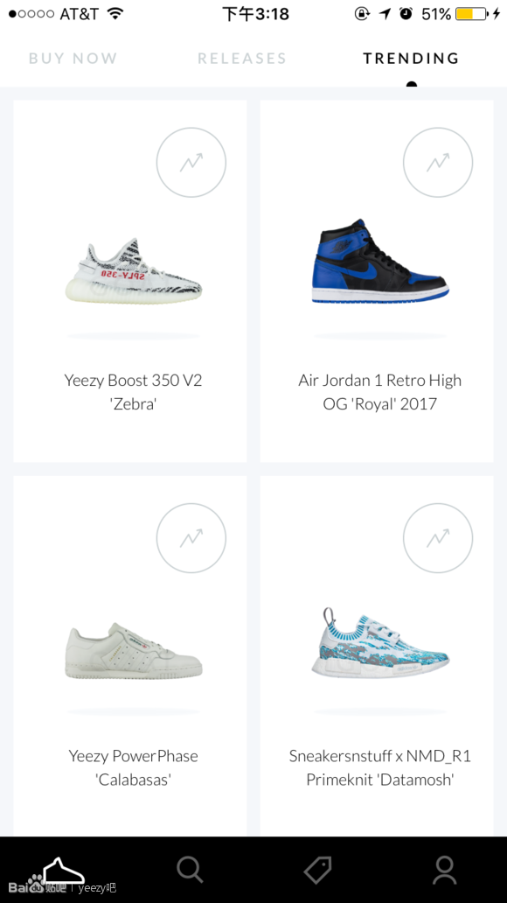The height and width of the screenshot is (903, 507).
Task: Go to home sneaker icon in bottom bar
Action: pyautogui.click(x=63, y=870)
